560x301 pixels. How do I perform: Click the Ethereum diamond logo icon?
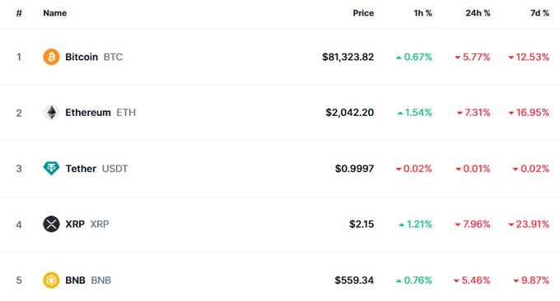[52, 113]
